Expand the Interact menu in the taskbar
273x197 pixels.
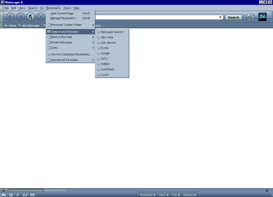coord(190,195)
